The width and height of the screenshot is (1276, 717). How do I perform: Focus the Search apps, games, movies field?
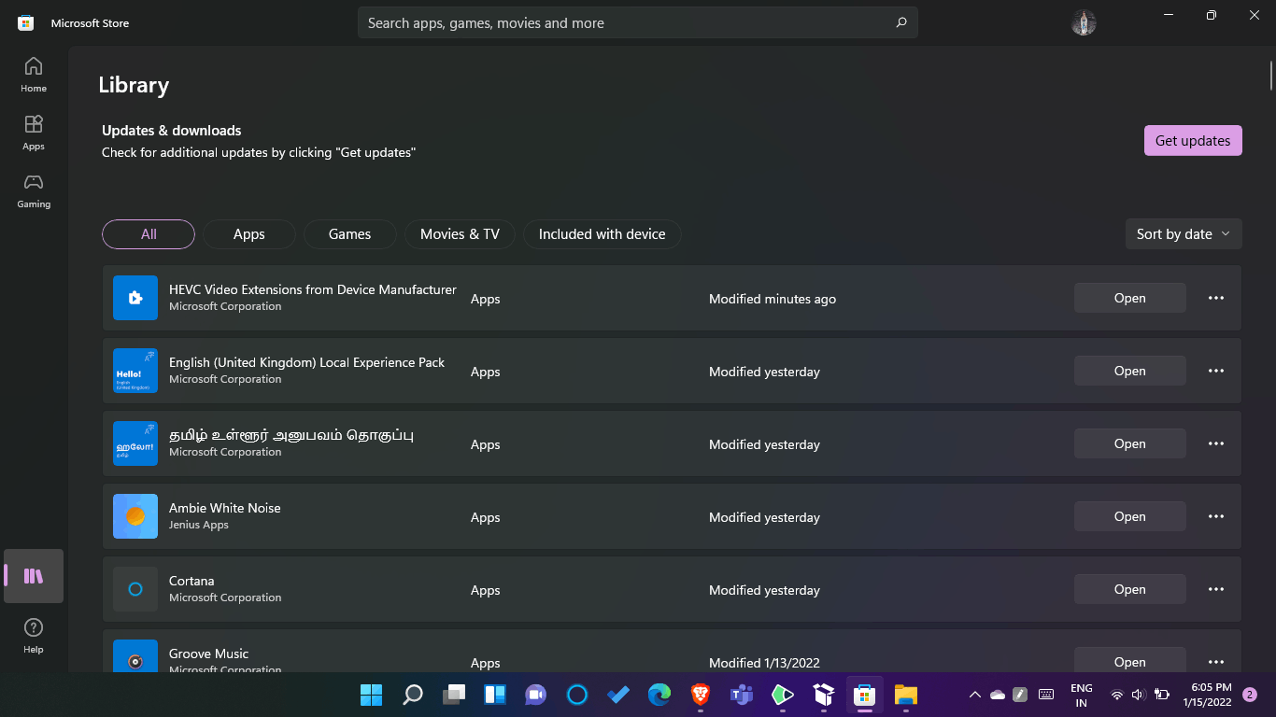(626, 22)
